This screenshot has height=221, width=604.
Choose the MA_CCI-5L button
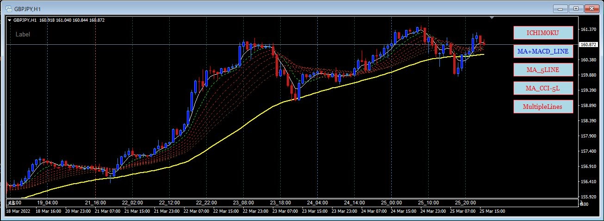click(543, 88)
